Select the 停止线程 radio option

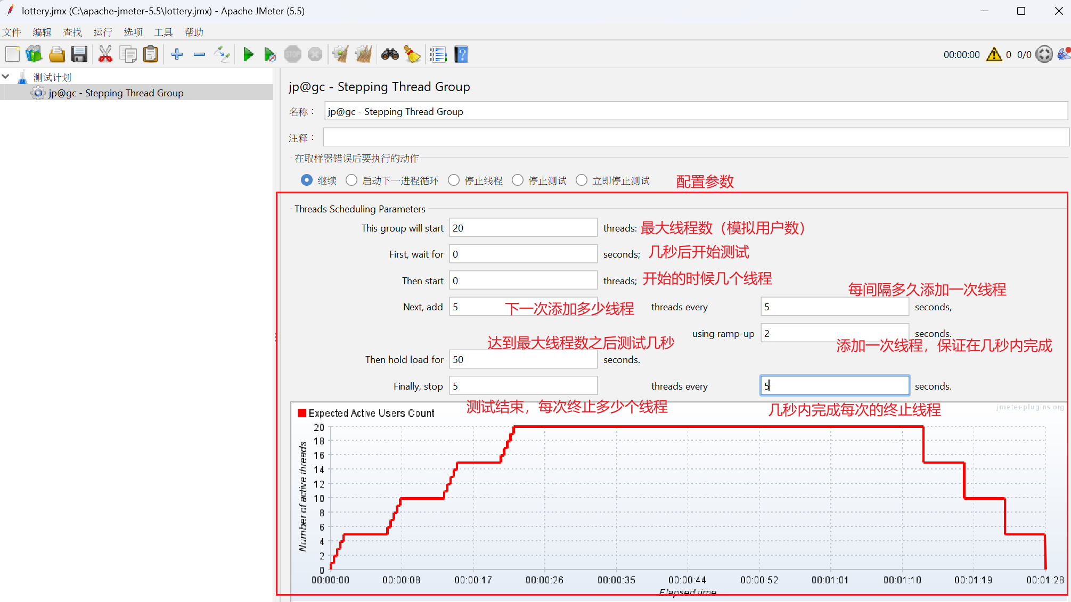[454, 180]
